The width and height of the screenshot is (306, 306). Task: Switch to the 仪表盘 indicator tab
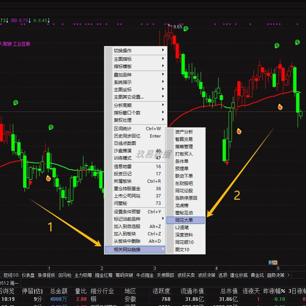tap(28, 275)
